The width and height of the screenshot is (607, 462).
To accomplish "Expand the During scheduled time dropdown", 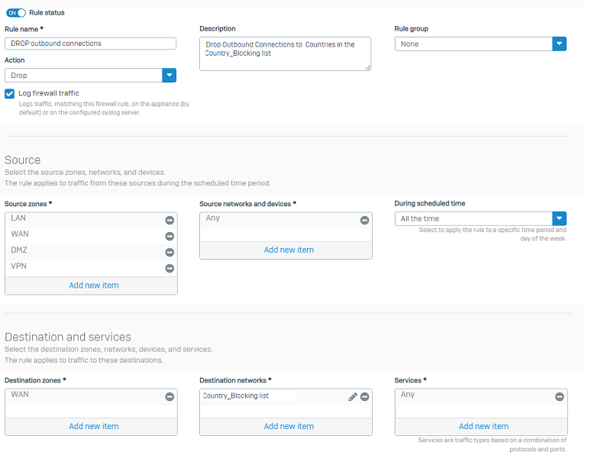I will (x=480, y=219).
